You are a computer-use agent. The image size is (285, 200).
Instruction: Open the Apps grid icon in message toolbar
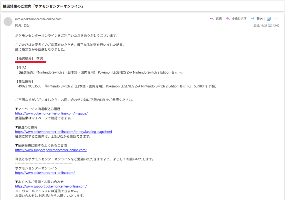point(269,19)
